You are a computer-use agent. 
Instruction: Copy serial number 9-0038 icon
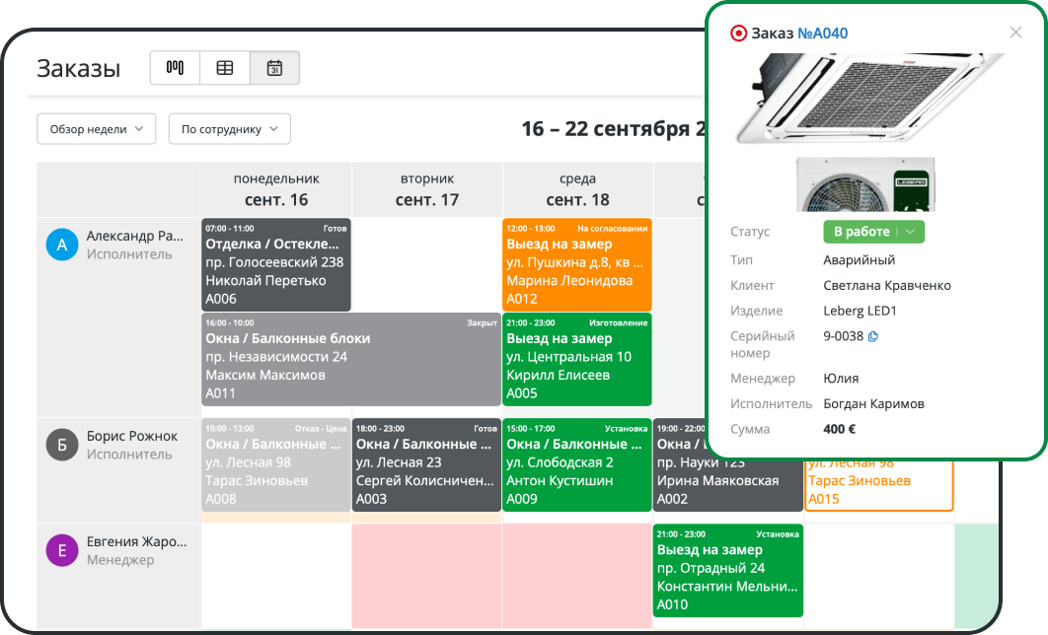[873, 336]
